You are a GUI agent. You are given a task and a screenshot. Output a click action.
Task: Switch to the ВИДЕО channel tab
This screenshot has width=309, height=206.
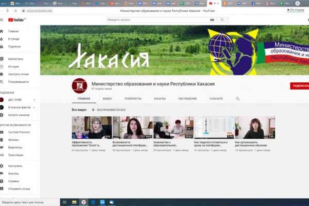pos(107,99)
